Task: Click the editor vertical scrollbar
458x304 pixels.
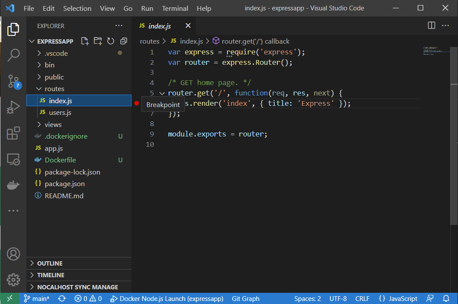Action: pos(454,136)
